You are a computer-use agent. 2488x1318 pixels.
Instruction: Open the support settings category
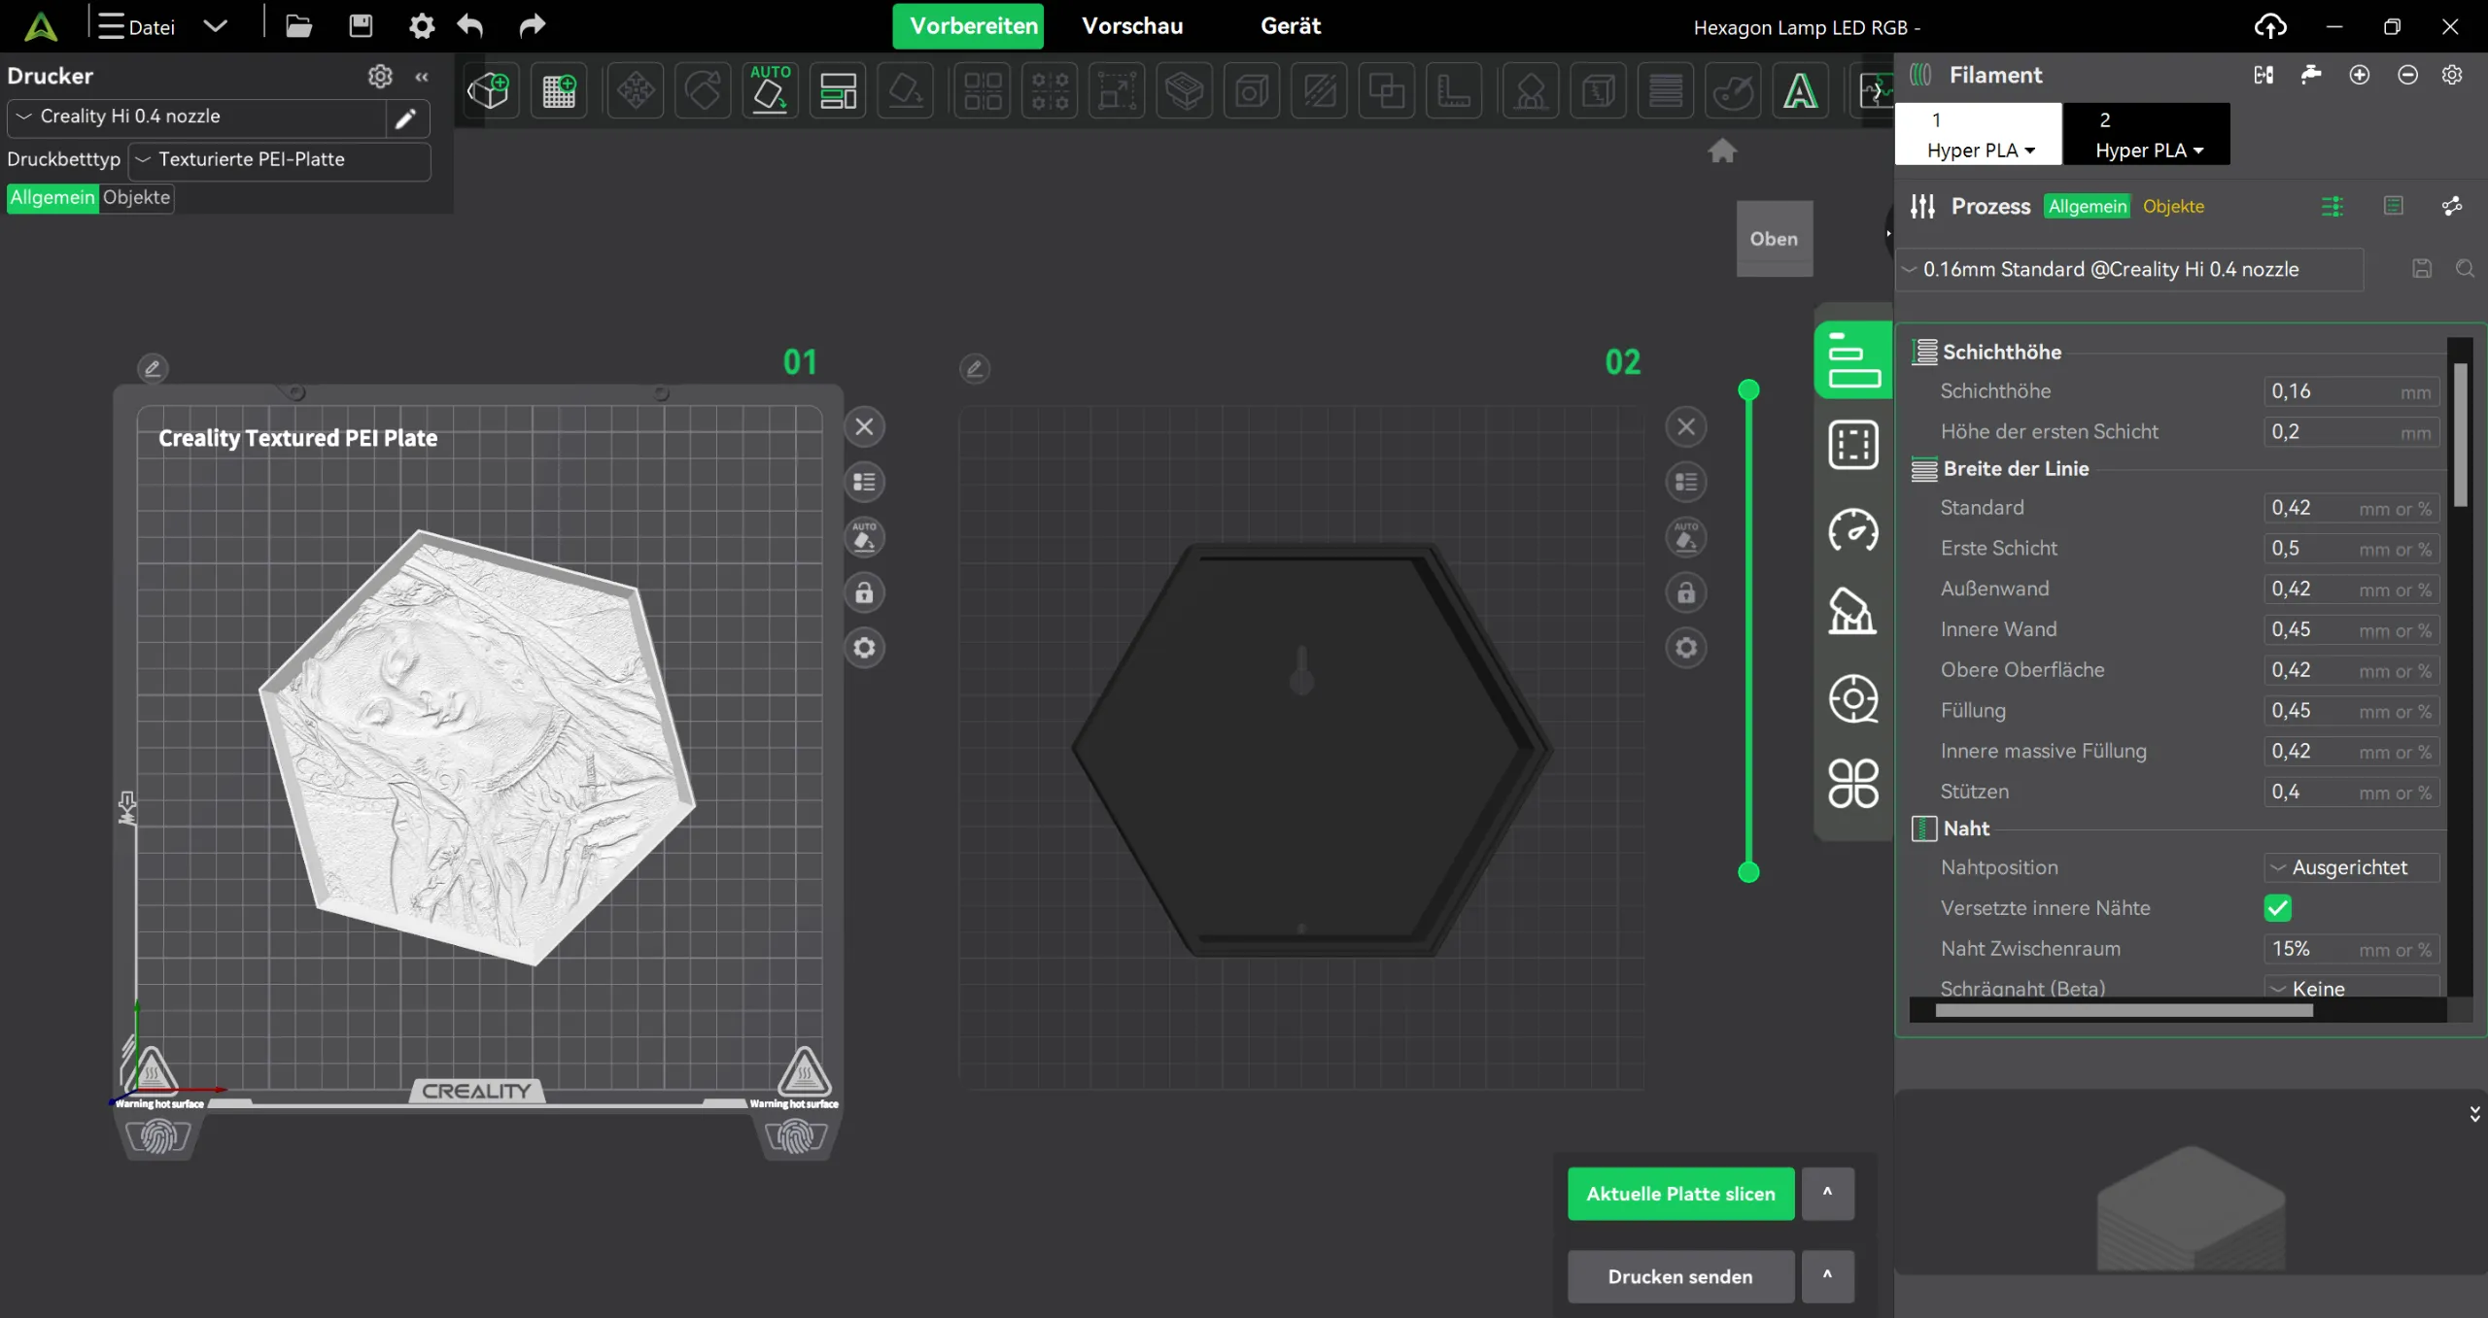tap(1853, 612)
